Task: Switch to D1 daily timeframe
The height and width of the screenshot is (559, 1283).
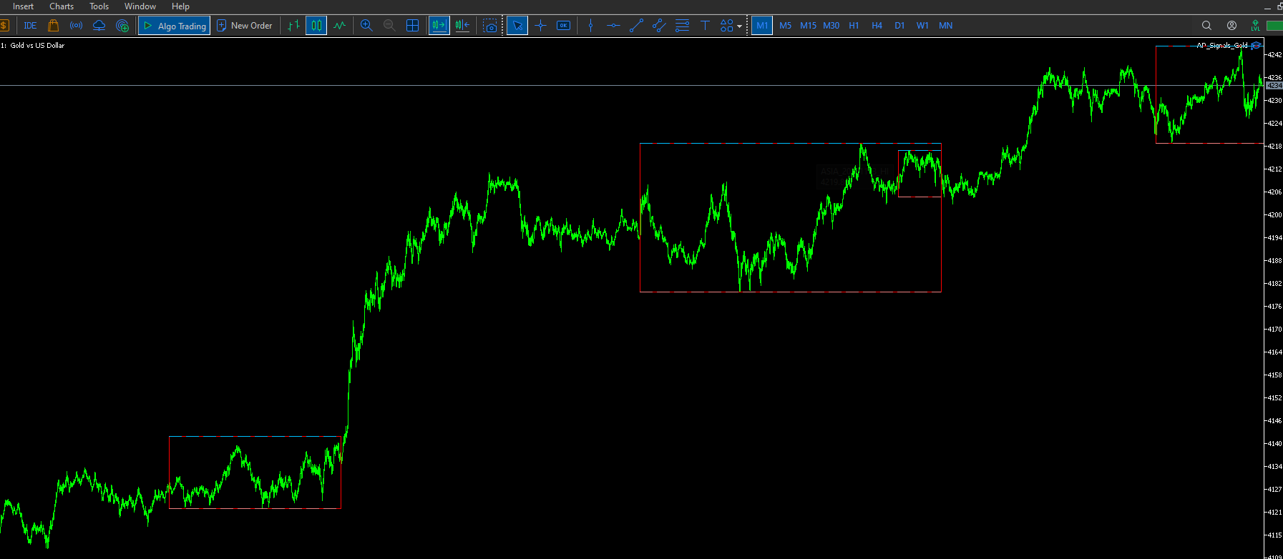Action: (x=899, y=26)
